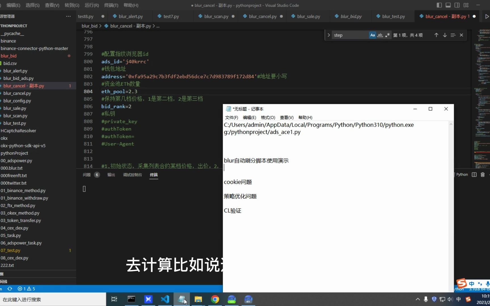Click the breadcrumb file name blur_cancel - 副本.py
The height and width of the screenshot is (306, 490).
pos(130,26)
